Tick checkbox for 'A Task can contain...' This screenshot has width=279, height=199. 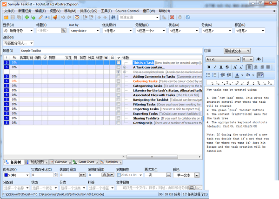click(118, 67)
